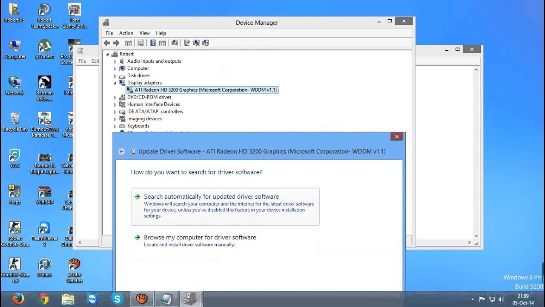Image resolution: width=545 pixels, height=307 pixels.
Task: Select the Recycle Bin desktop icon
Action: (15, 122)
